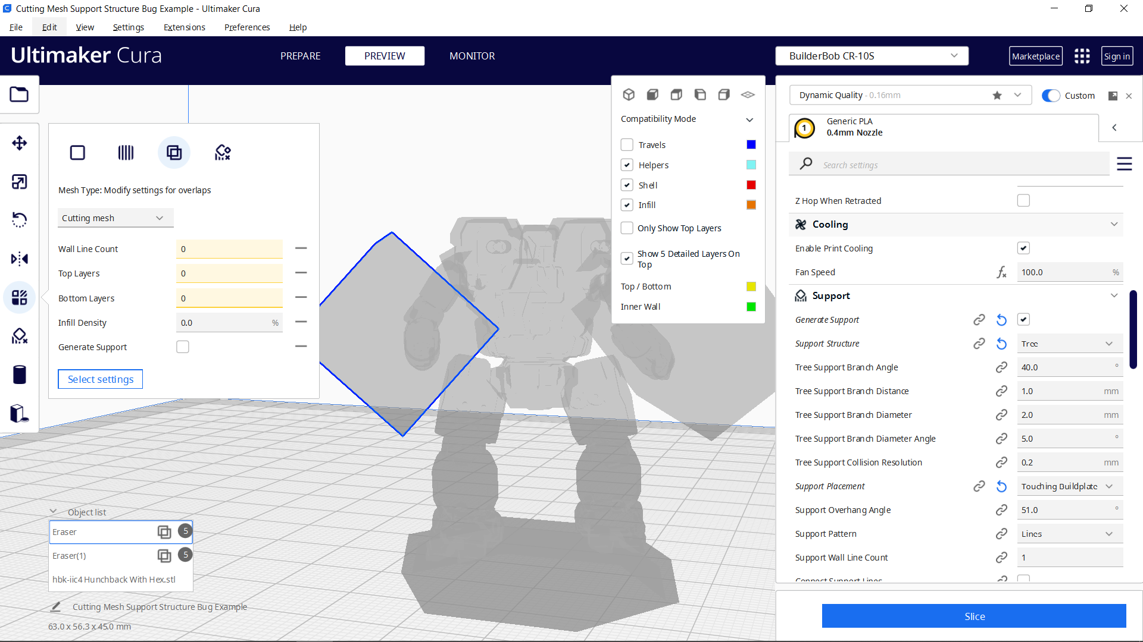Open the Support Structure dropdown showing Tree
Screen dimensions: 1143x642
point(1069,344)
